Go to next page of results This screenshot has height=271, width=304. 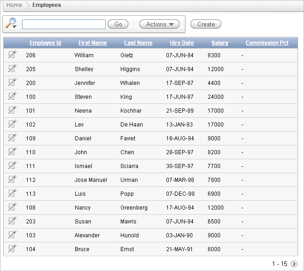click(x=294, y=264)
